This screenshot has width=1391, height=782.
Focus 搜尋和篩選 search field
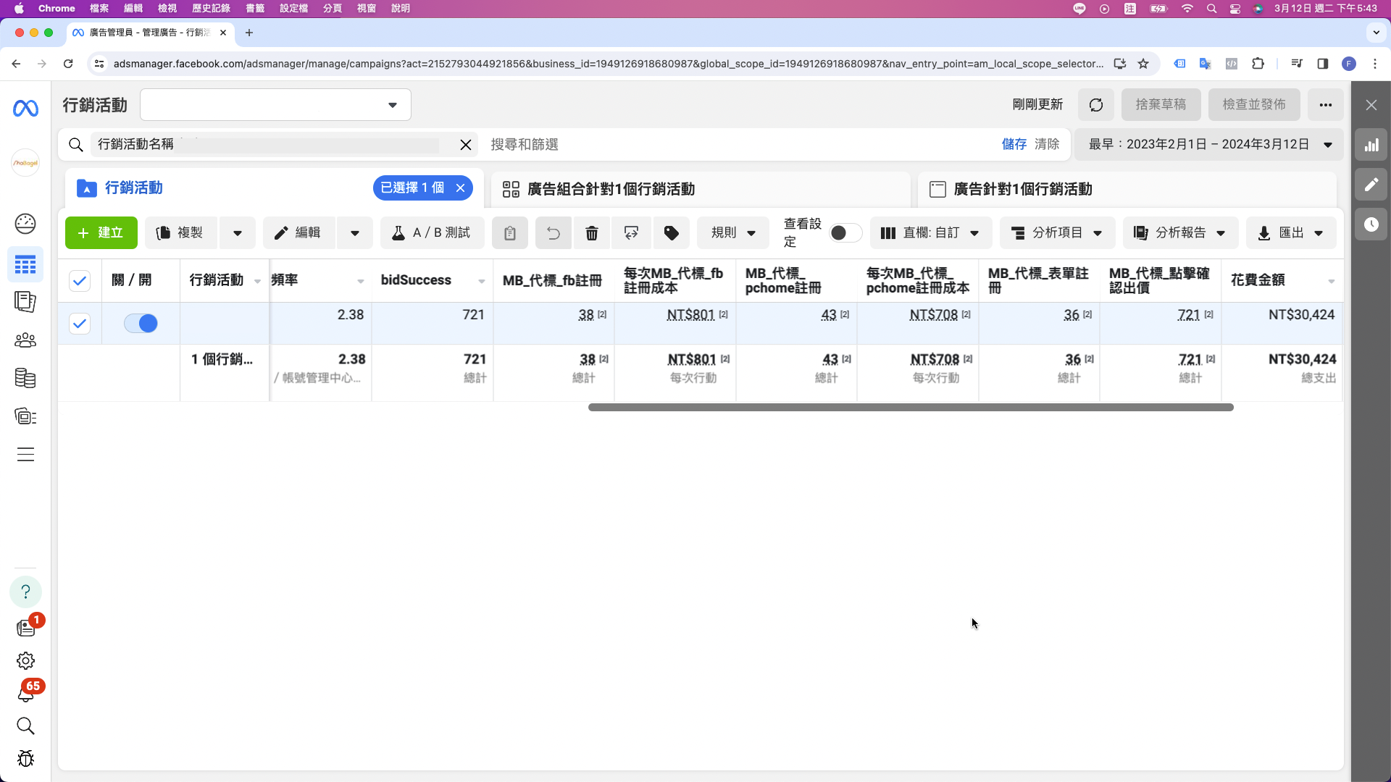coord(739,145)
